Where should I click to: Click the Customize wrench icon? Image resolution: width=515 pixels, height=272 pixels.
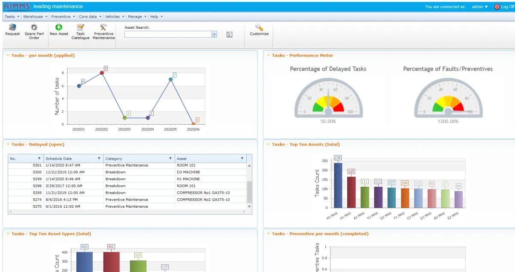(259, 27)
